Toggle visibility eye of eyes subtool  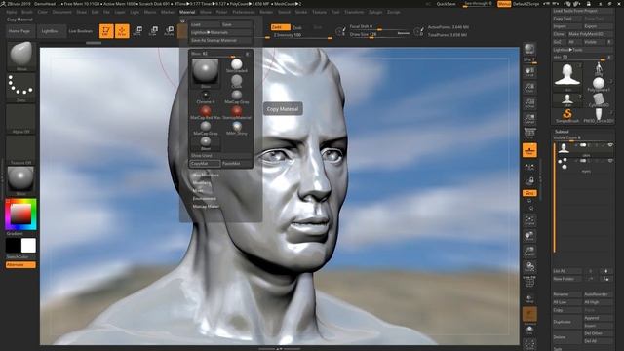tap(610, 161)
